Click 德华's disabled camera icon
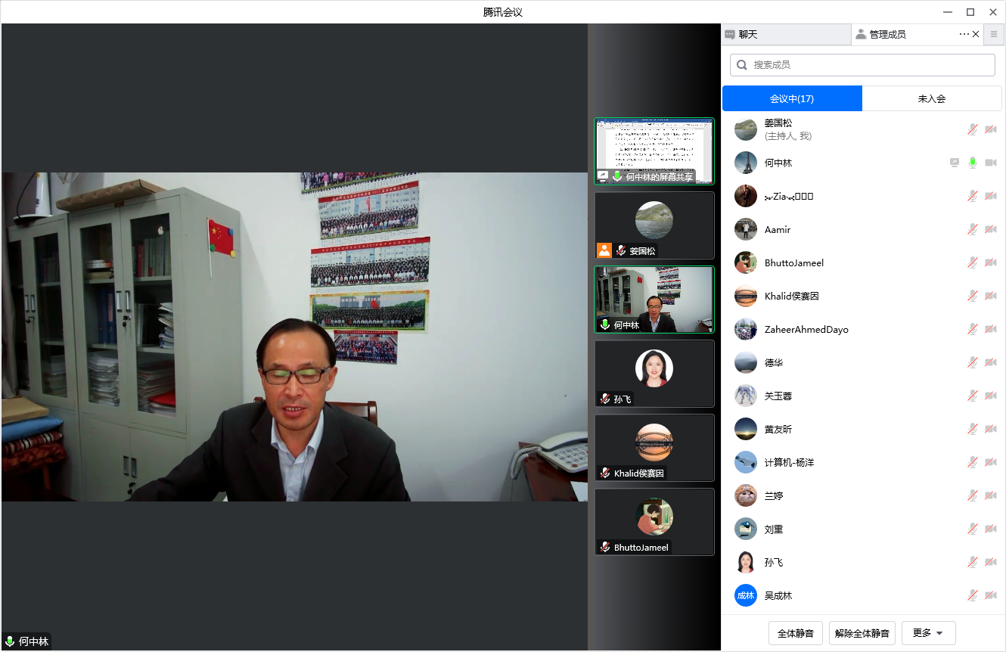The image size is (1006, 652). click(x=990, y=362)
